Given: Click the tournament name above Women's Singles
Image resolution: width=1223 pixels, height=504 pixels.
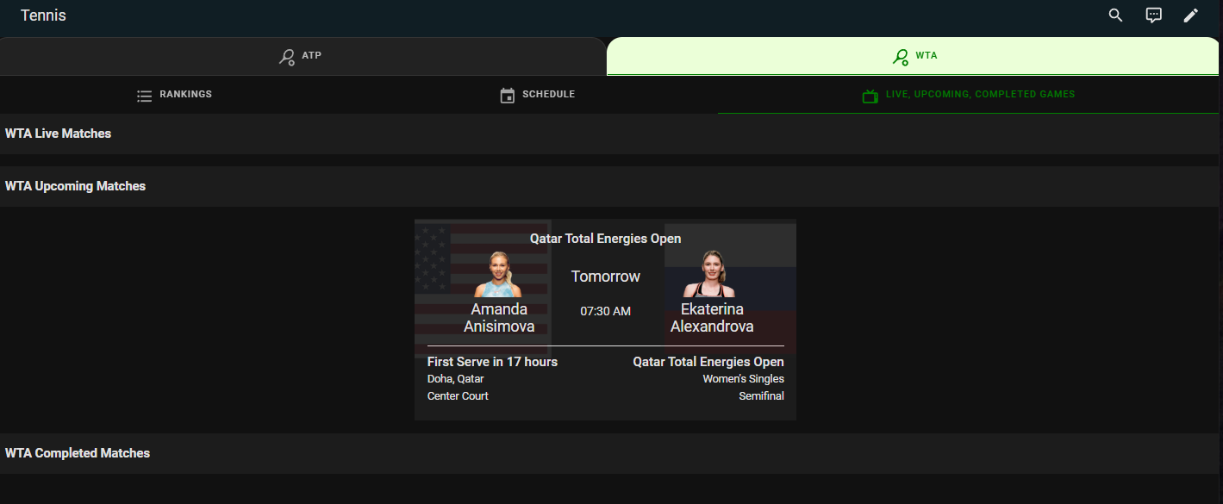Looking at the screenshot, I should point(708,362).
